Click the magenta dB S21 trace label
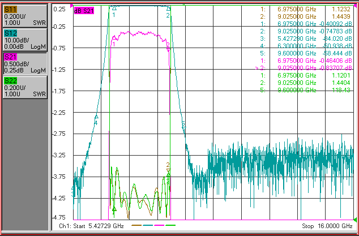The height and width of the screenshot is (236, 359). [84, 11]
